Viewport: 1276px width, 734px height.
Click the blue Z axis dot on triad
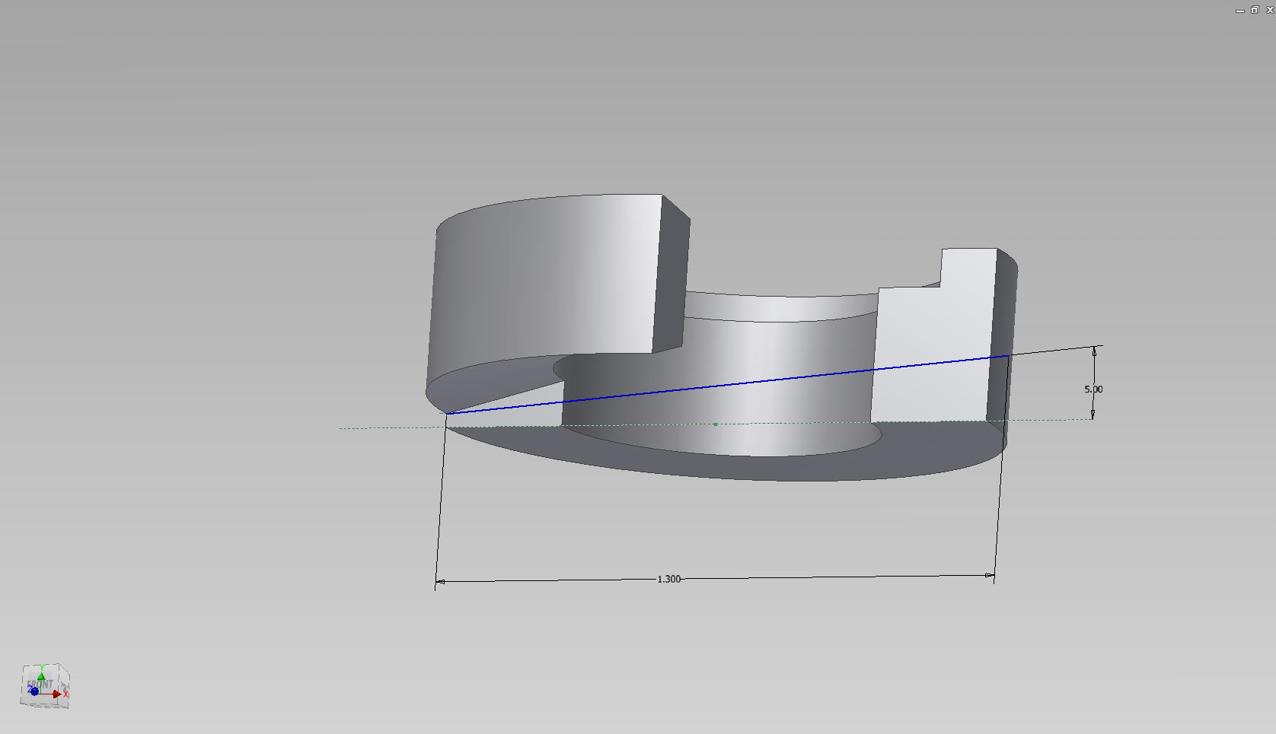pos(34,691)
